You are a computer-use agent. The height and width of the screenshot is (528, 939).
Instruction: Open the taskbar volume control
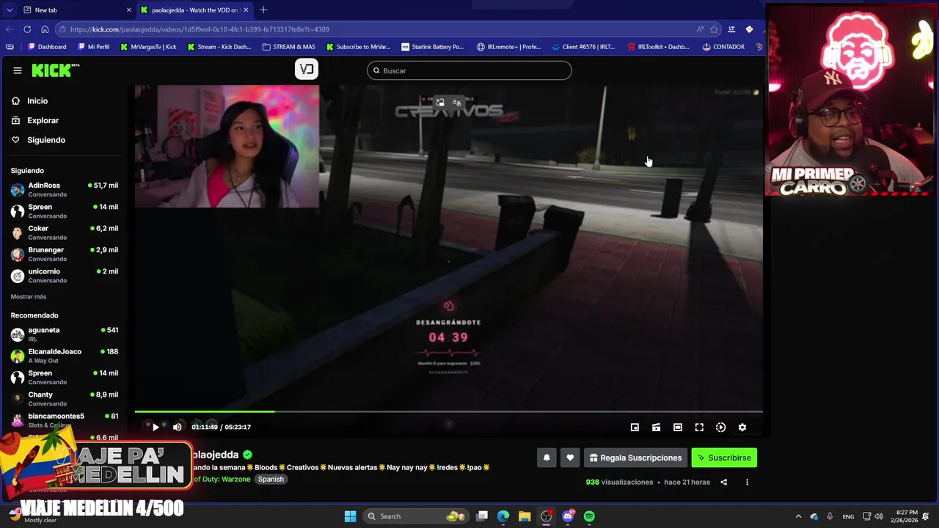coord(880,516)
